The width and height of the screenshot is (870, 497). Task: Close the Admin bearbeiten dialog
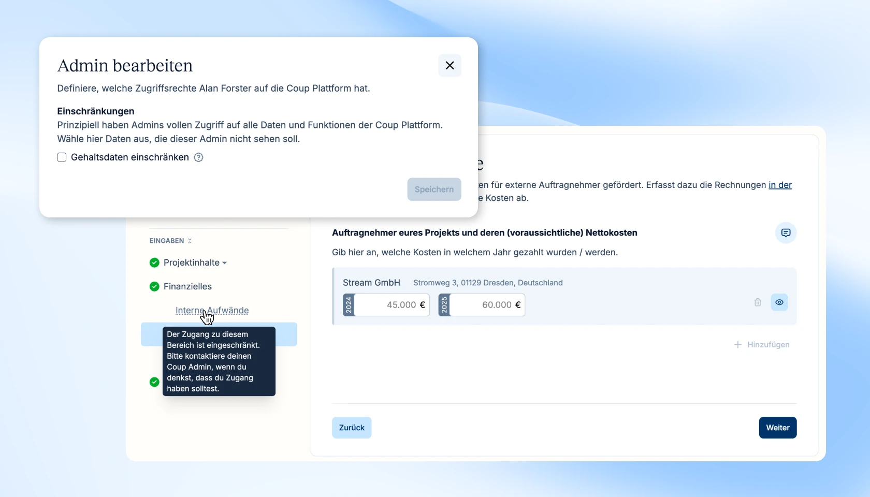[x=450, y=66]
